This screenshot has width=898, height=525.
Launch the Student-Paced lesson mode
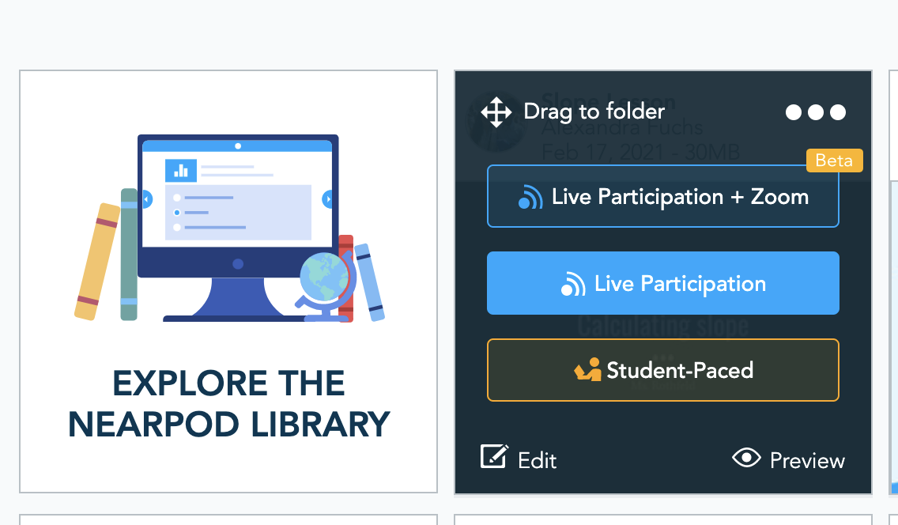(x=662, y=370)
